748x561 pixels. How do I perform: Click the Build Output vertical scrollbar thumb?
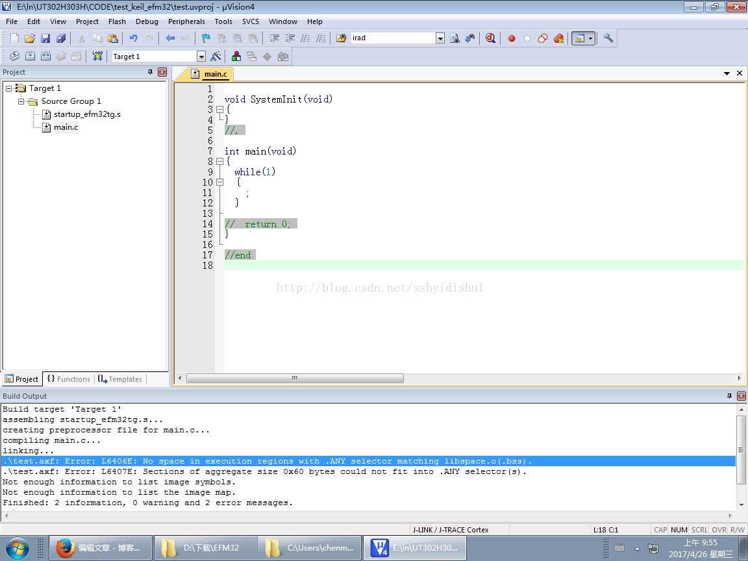tap(741, 451)
